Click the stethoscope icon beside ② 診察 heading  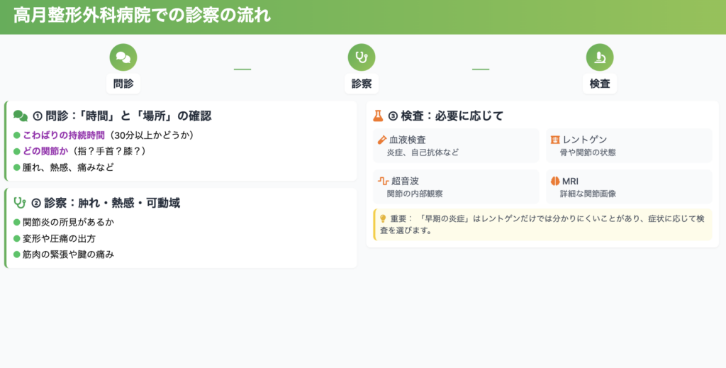click(x=21, y=203)
